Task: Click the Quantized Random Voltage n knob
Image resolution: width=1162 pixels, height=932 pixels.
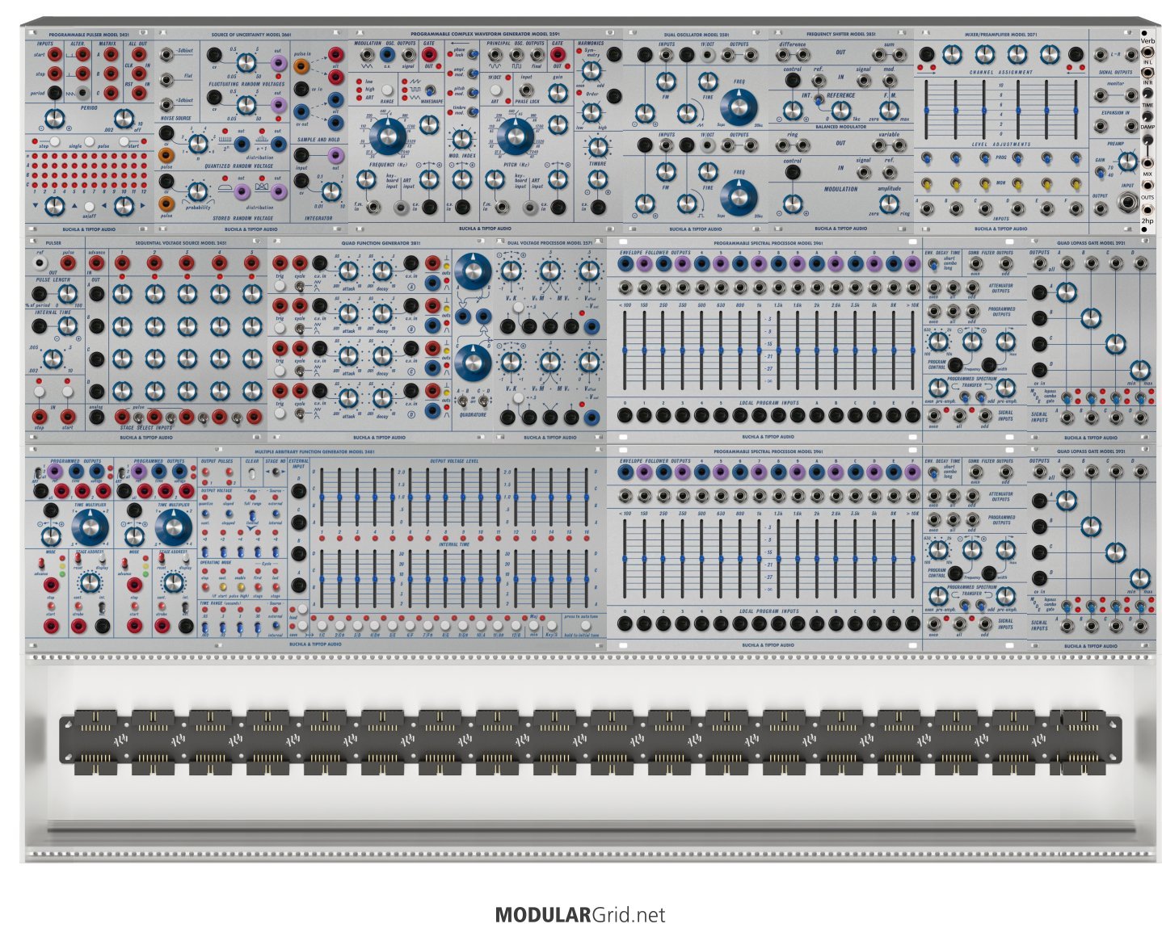Action: point(197,142)
